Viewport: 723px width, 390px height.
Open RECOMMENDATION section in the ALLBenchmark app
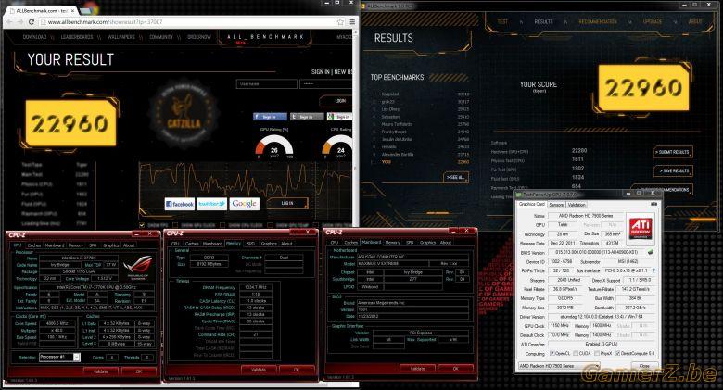pyautogui.click(x=598, y=21)
